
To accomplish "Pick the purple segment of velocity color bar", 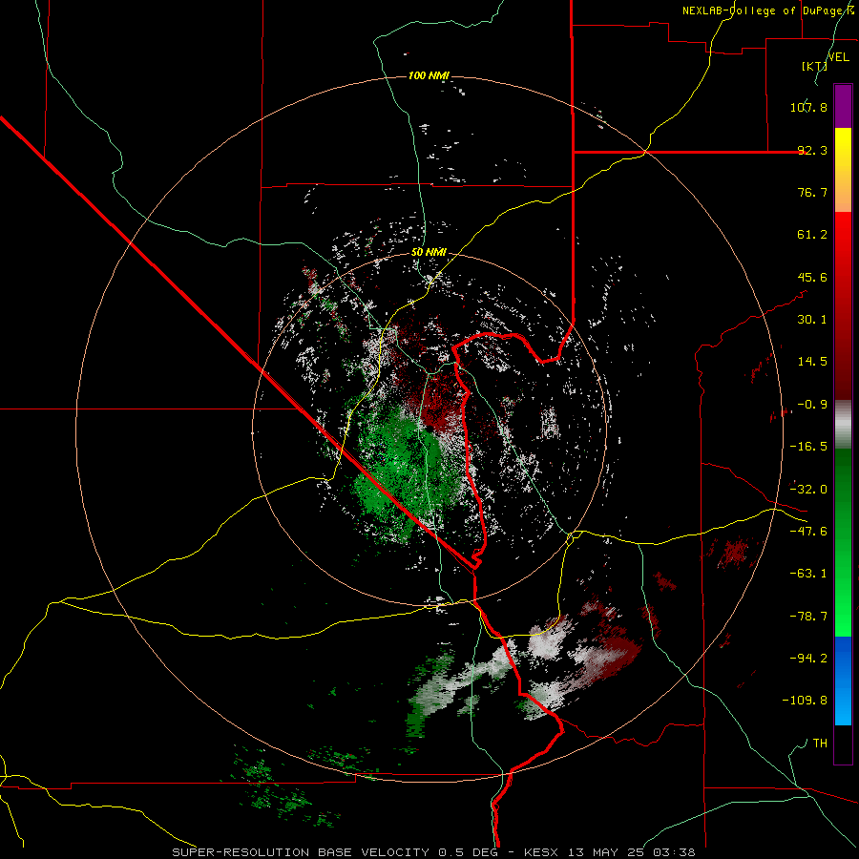I will click(x=843, y=106).
